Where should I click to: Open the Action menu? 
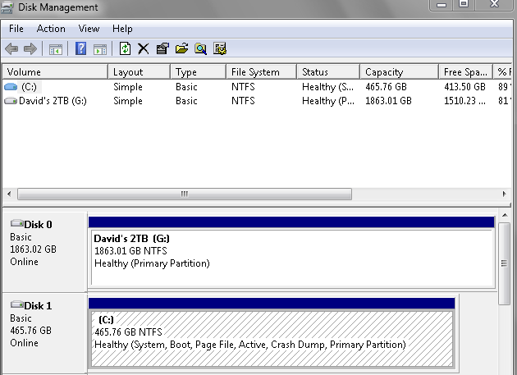point(51,29)
